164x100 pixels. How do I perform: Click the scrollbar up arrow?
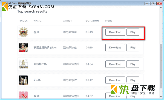161,7
